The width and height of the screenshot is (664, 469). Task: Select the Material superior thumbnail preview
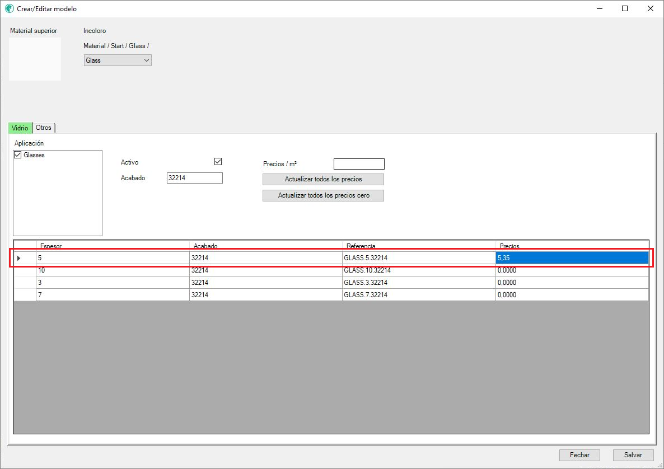coord(35,59)
